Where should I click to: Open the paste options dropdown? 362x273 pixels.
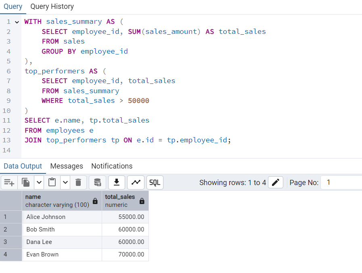(65, 182)
